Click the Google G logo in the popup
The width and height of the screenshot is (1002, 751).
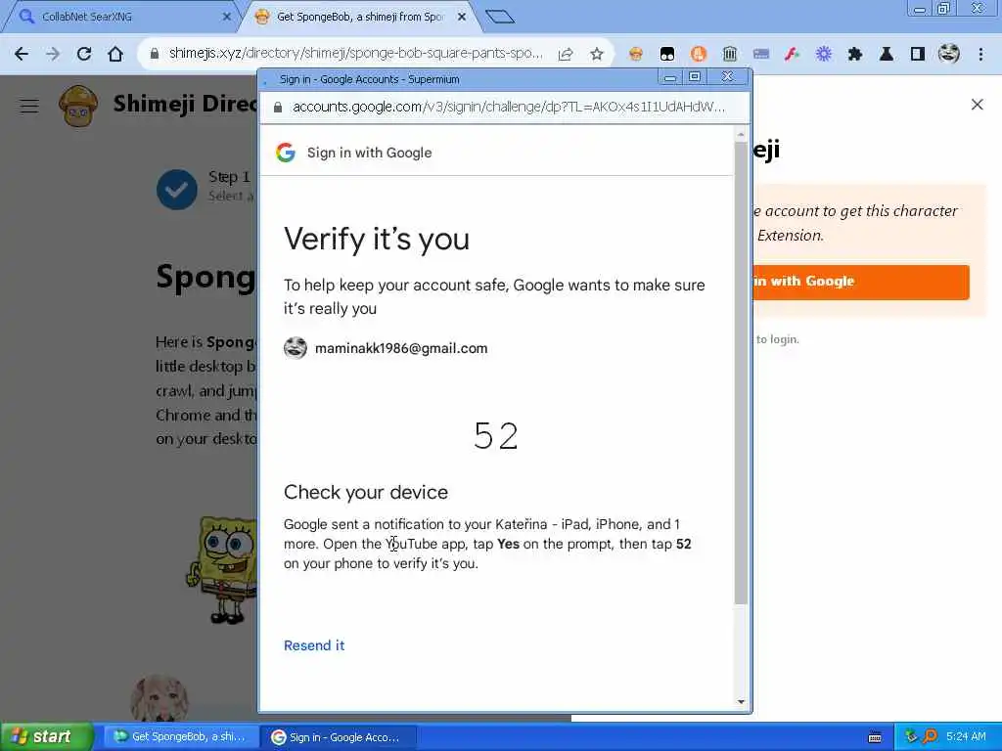coord(286,152)
